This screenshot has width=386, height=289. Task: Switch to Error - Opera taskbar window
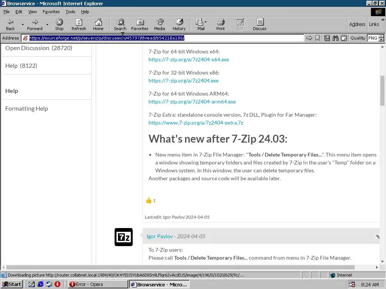click(98, 284)
